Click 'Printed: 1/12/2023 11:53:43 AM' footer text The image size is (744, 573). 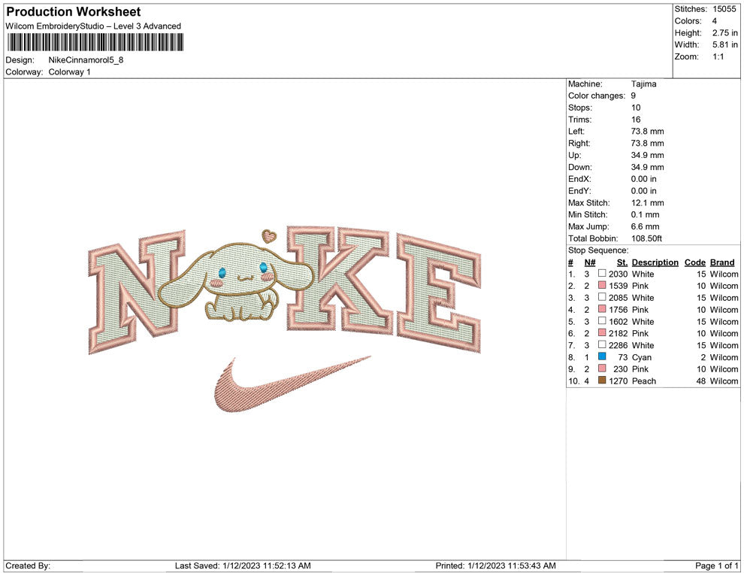[495, 565]
